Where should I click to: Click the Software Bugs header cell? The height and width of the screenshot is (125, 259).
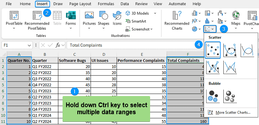coord(74,61)
